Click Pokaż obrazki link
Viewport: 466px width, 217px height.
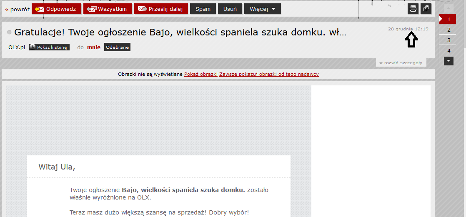click(201, 74)
